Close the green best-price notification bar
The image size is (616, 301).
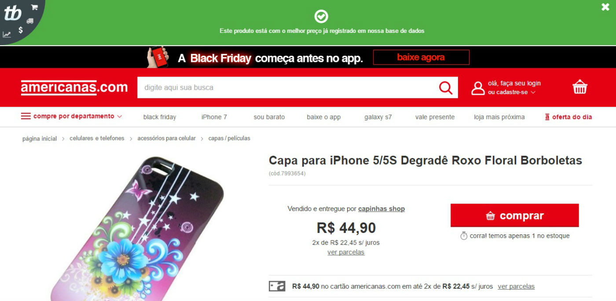click(x=605, y=7)
